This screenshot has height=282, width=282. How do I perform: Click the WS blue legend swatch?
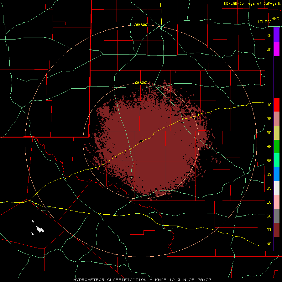click(x=277, y=174)
